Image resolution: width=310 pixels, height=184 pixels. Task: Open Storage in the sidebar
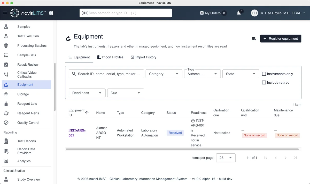tap(26, 94)
